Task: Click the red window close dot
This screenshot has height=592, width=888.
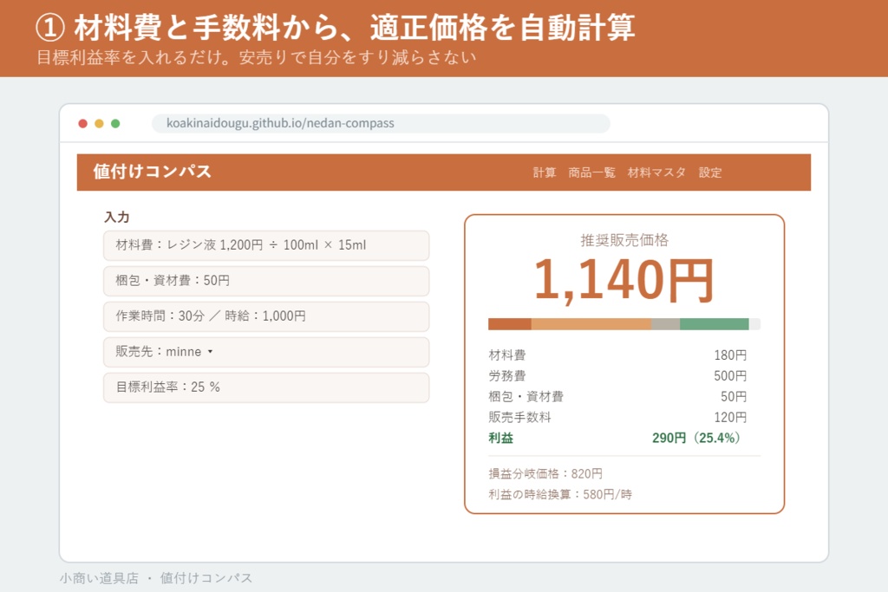Action: coord(82,123)
